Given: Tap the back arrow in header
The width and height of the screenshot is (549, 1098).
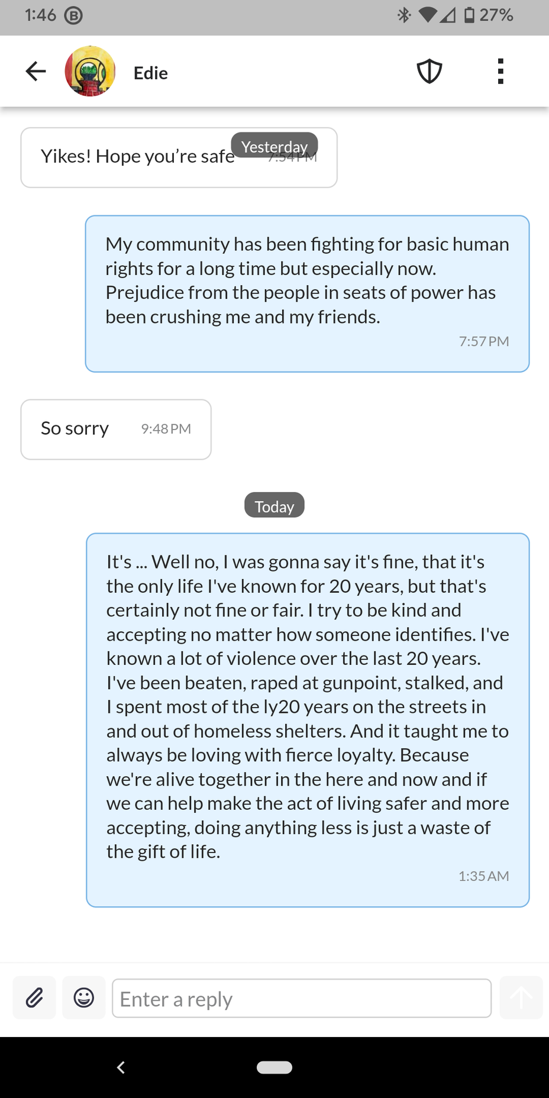Looking at the screenshot, I should click(x=35, y=72).
